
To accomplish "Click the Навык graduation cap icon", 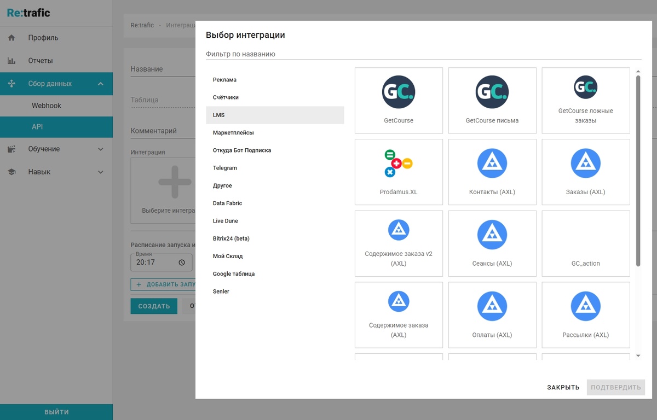I will [x=11, y=172].
